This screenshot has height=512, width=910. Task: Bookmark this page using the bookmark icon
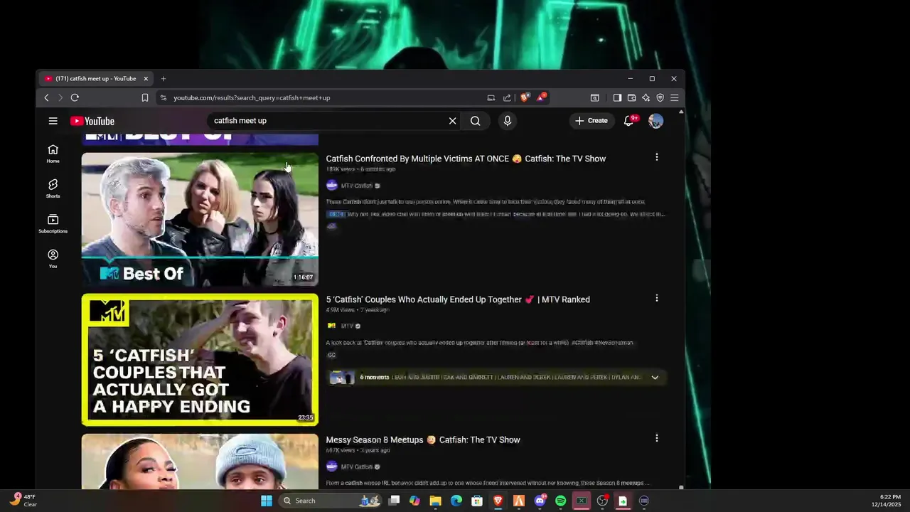pyautogui.click(x=145, y=97)
